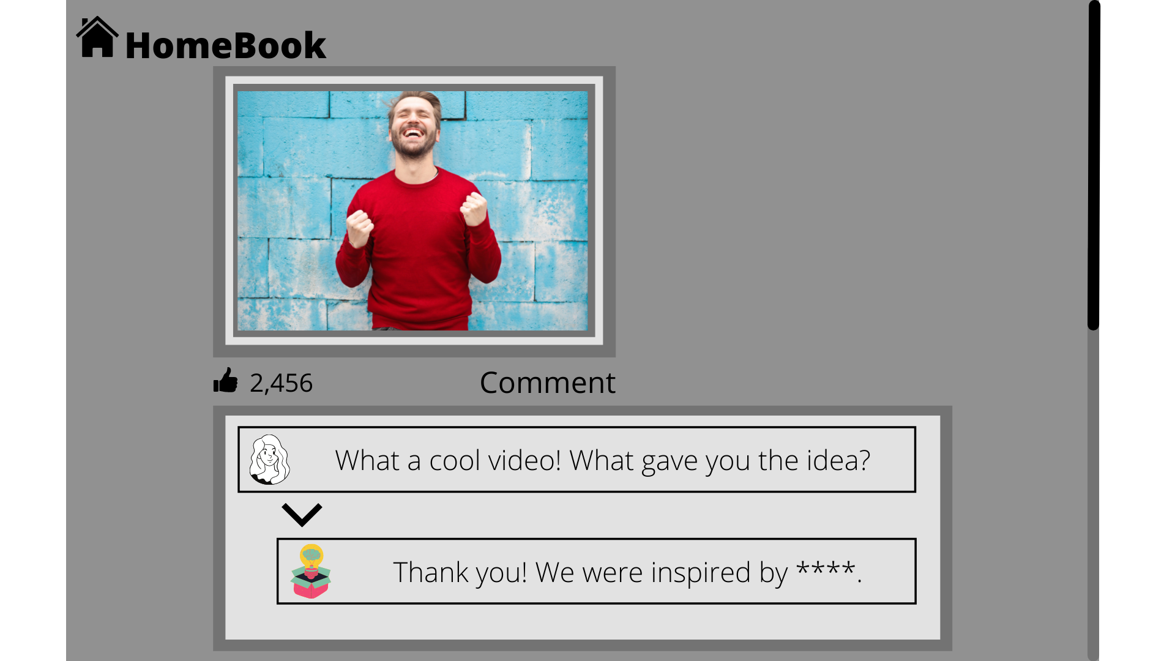Collapse replies with the chevron arrow
Image resolution: width=1175 pixels, height=661 pixels.
point(302,514)
